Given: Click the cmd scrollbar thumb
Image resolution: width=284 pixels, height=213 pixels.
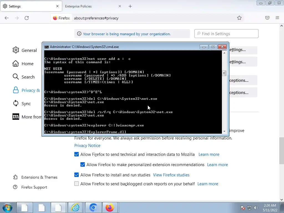Looking at the screenshot, I should (x=224, y=73).
